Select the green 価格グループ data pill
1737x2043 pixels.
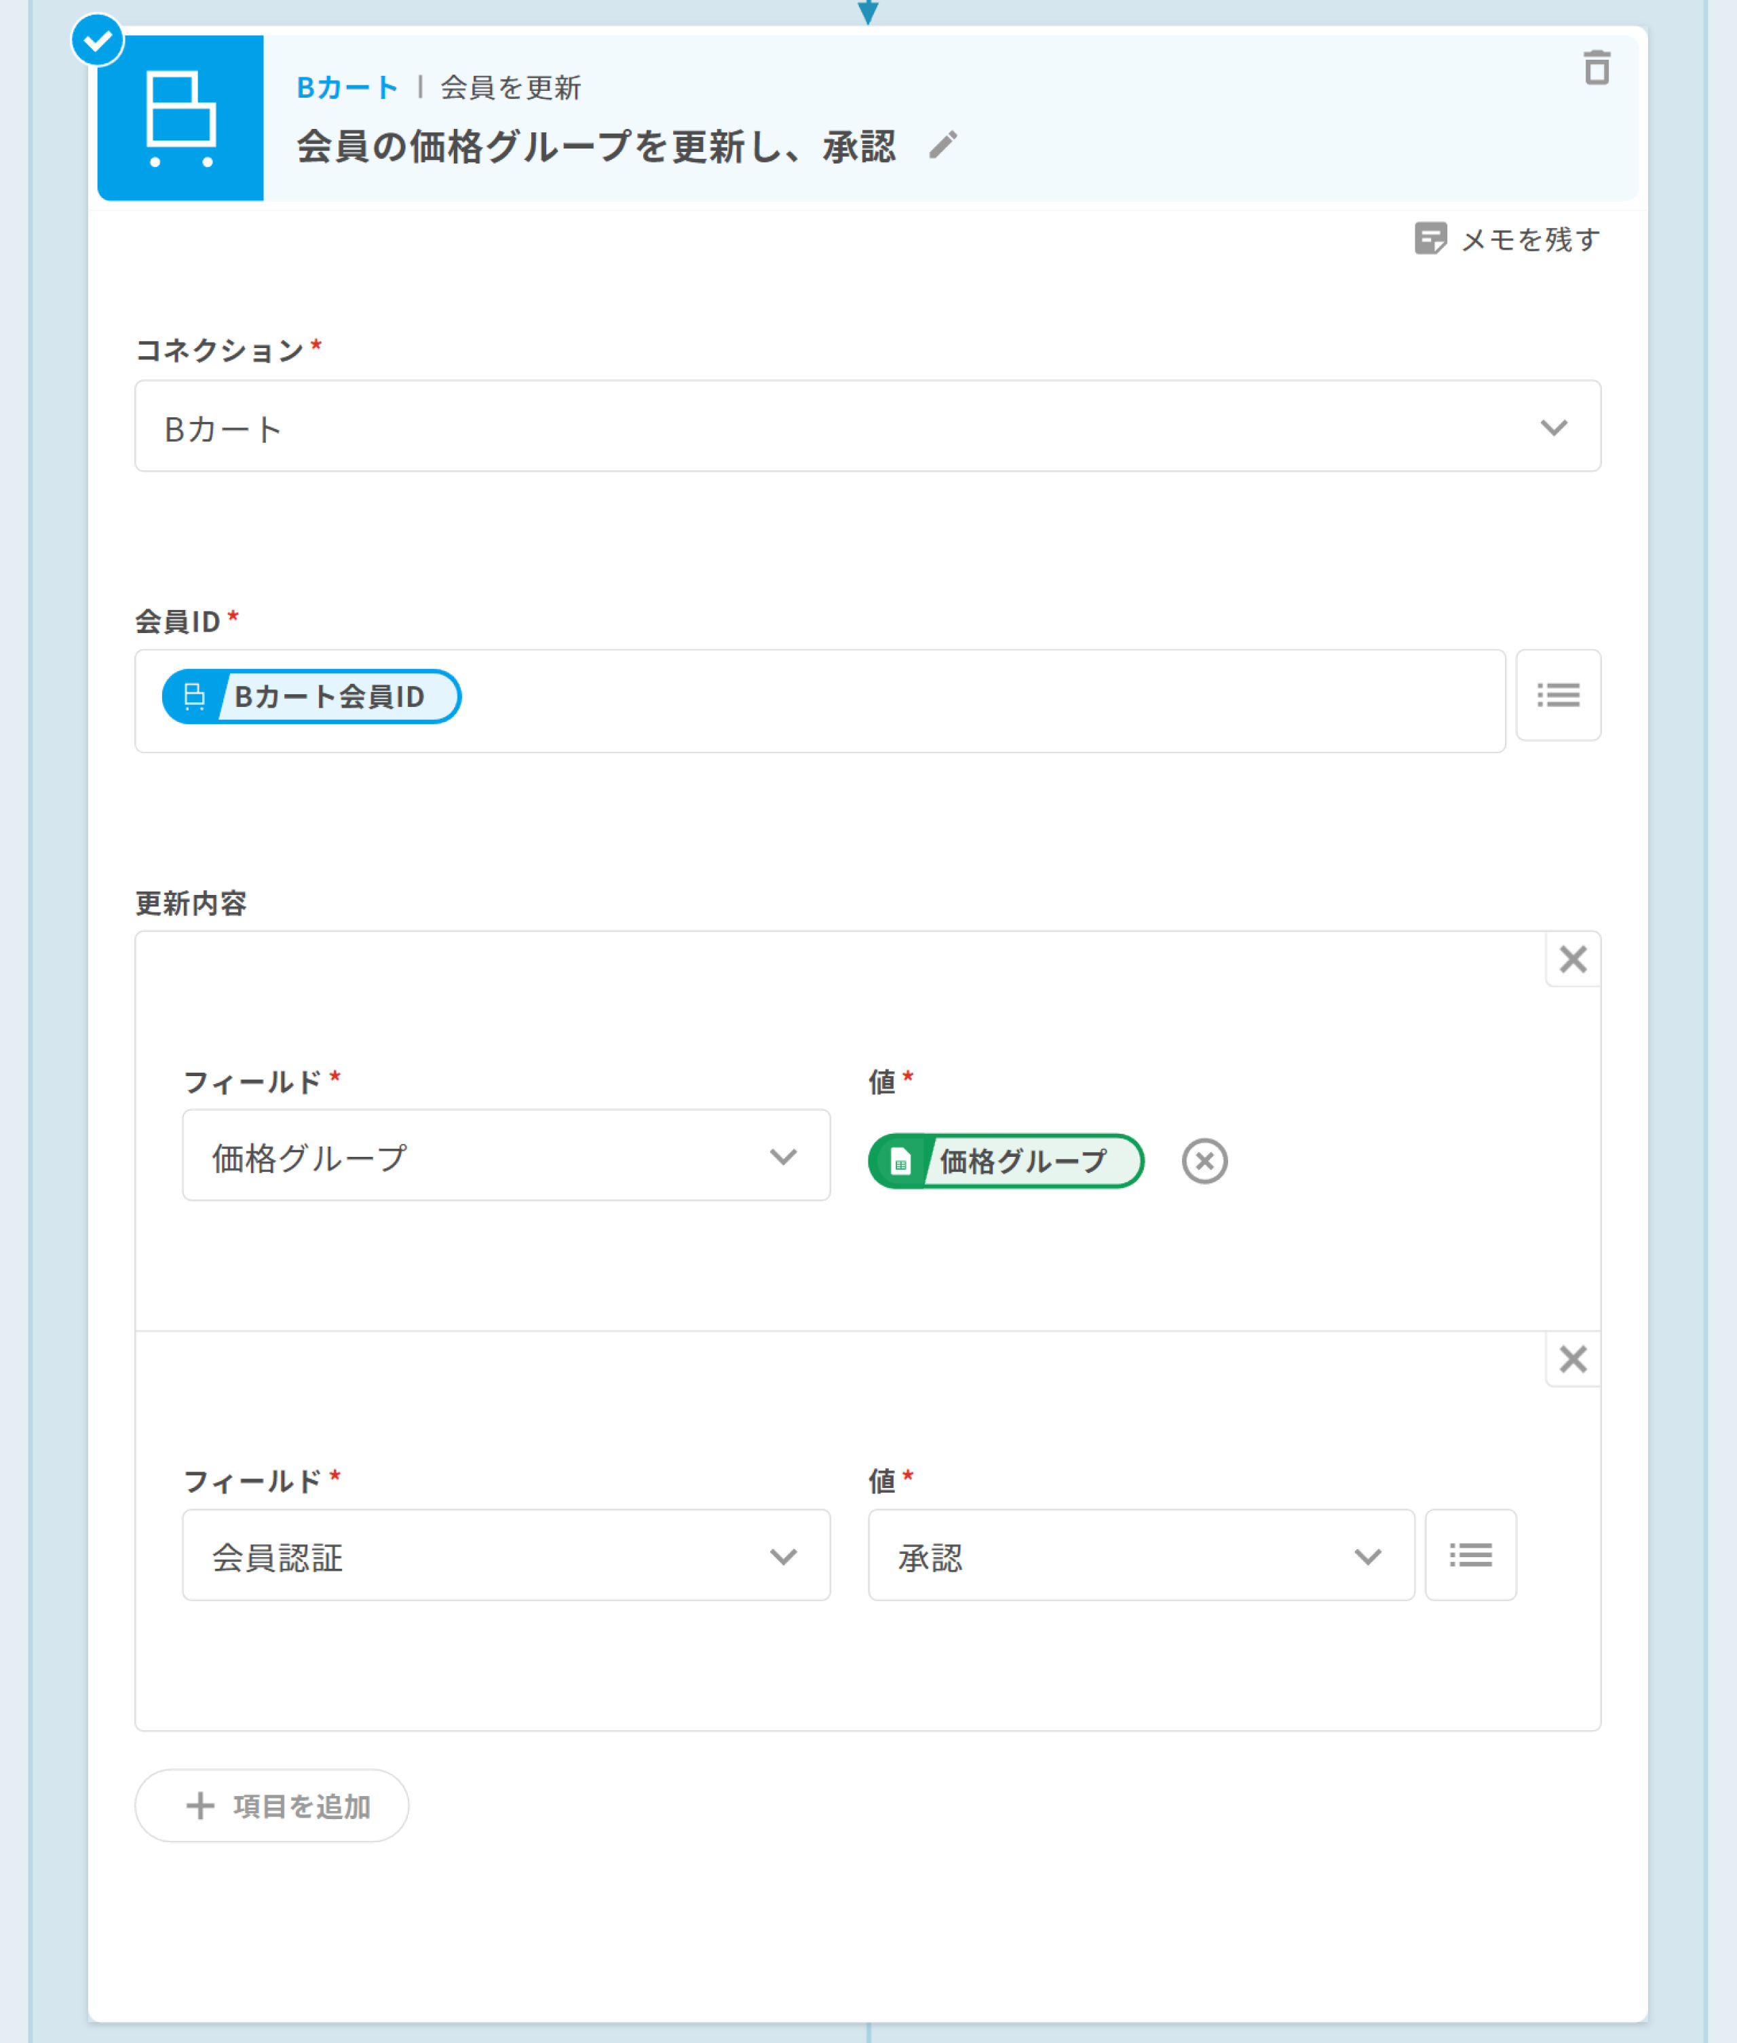[1006, 1161]
